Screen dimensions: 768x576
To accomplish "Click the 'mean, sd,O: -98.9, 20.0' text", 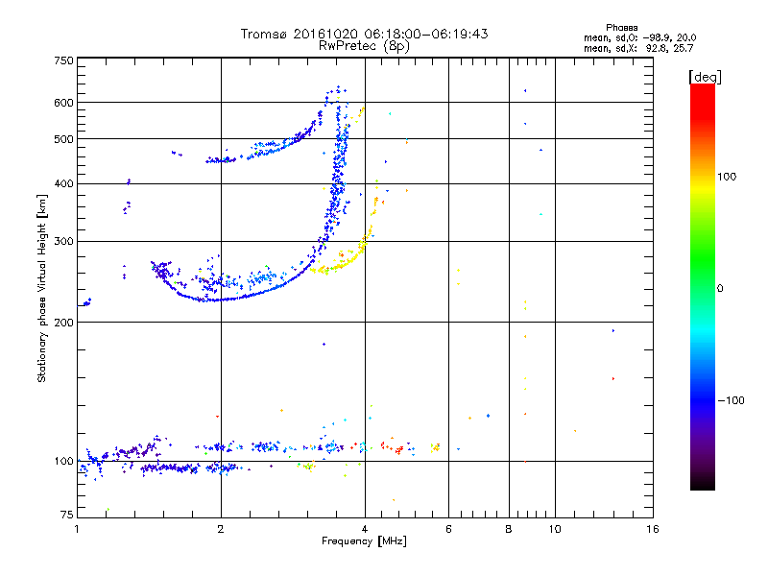I will point(639,37).
